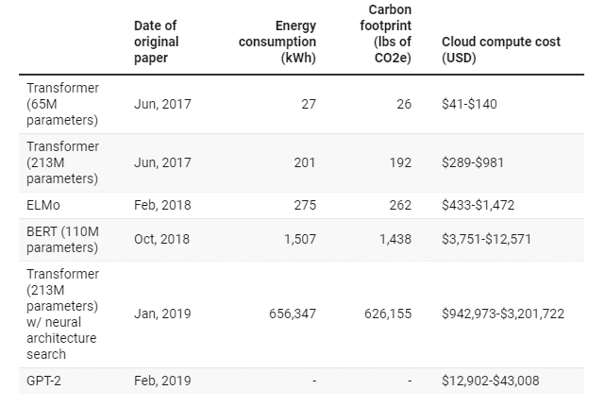Click the neural architecture search row label

(62, 314)
